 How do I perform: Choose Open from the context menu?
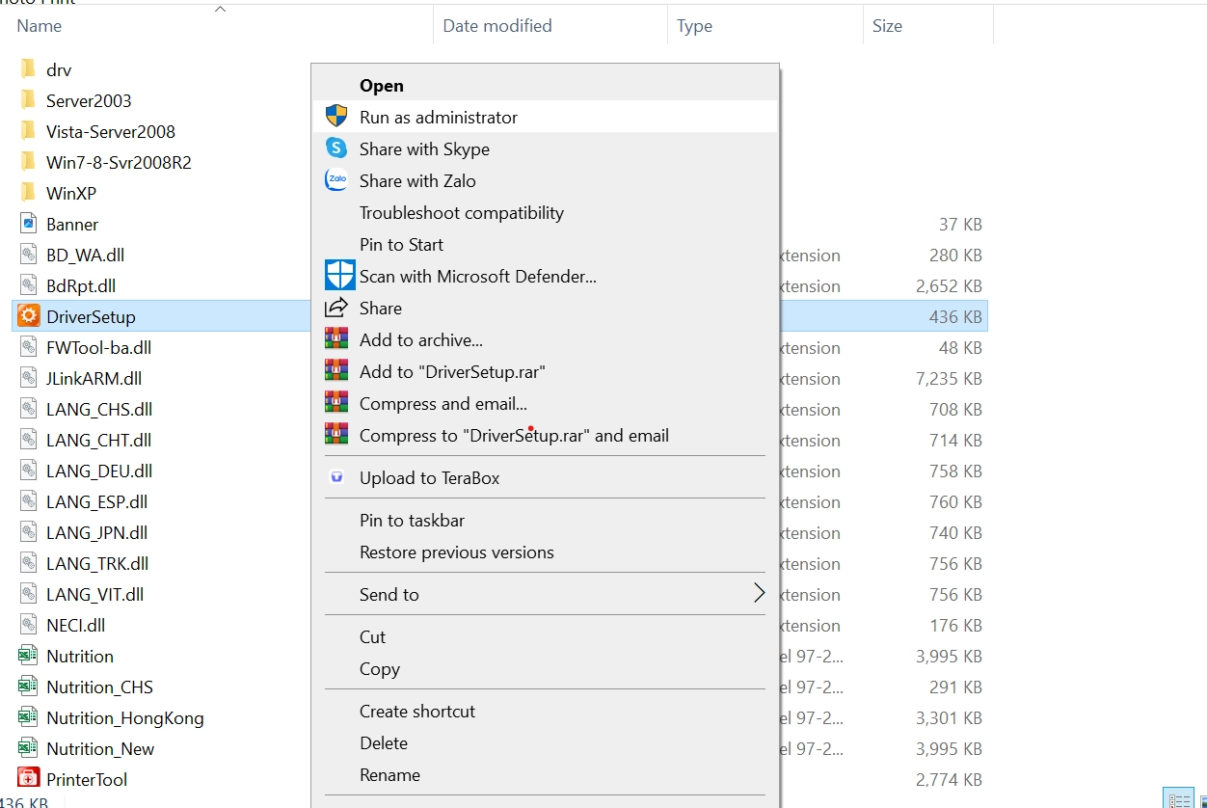(382, 86)
